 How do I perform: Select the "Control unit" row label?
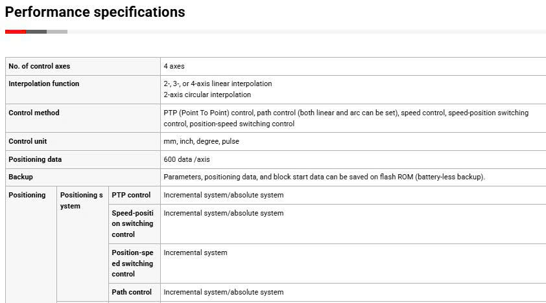tap(27, 141)
